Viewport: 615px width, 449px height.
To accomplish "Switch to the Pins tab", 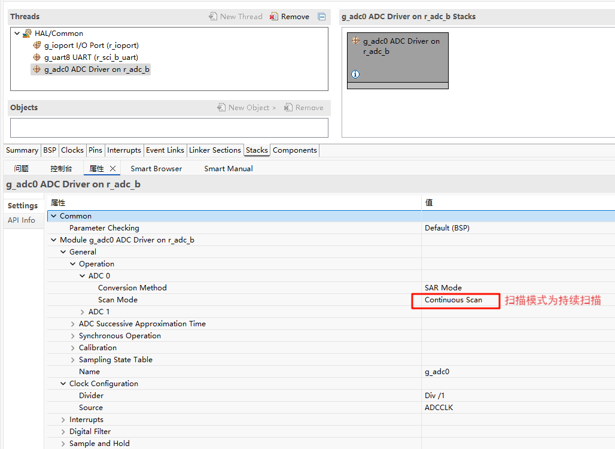I will (95, 150).
